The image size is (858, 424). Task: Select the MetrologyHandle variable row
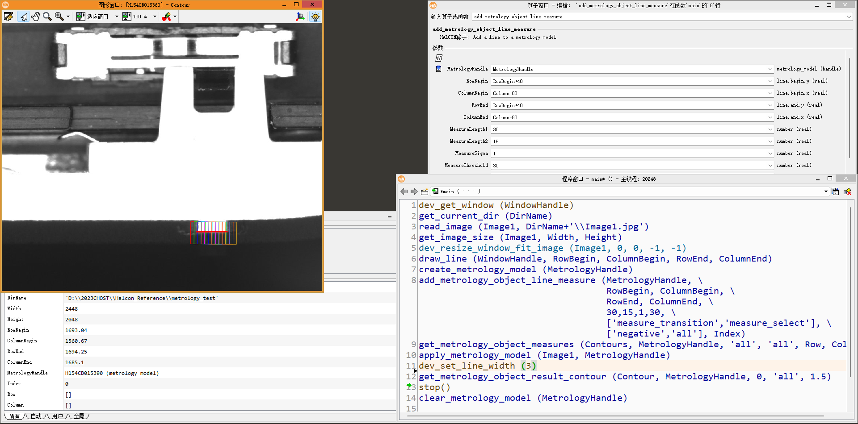coord(200,373)
